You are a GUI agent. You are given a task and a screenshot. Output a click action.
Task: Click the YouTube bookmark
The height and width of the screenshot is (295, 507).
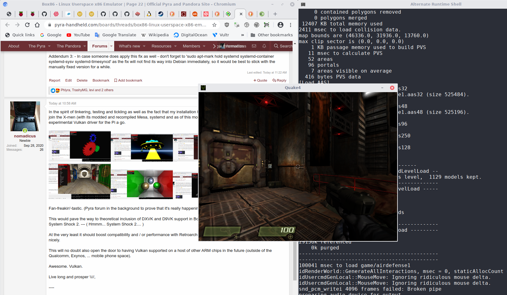tap(78, 35)
